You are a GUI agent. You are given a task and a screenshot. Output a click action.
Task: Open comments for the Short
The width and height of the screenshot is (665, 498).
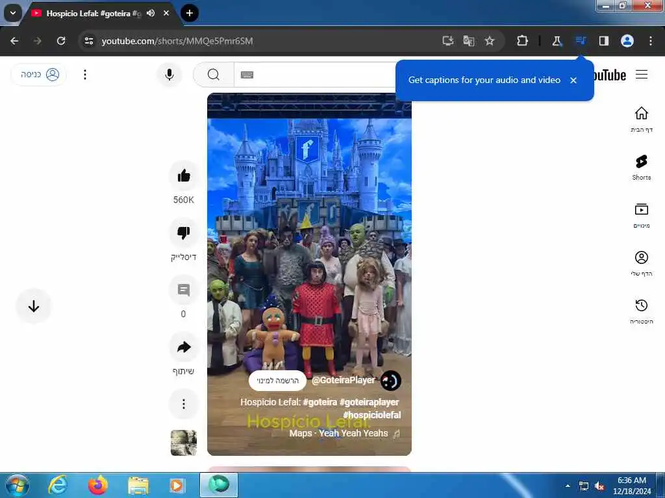coord(184,290)
